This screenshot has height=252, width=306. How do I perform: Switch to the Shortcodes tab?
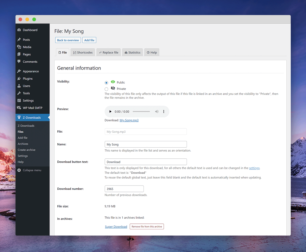point(83,52)
